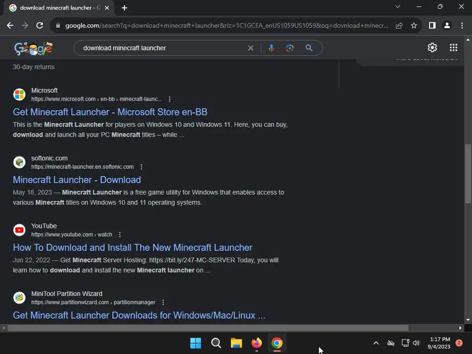
Task: Click the partitionwizard.com URL text
Action: point(93,302)
